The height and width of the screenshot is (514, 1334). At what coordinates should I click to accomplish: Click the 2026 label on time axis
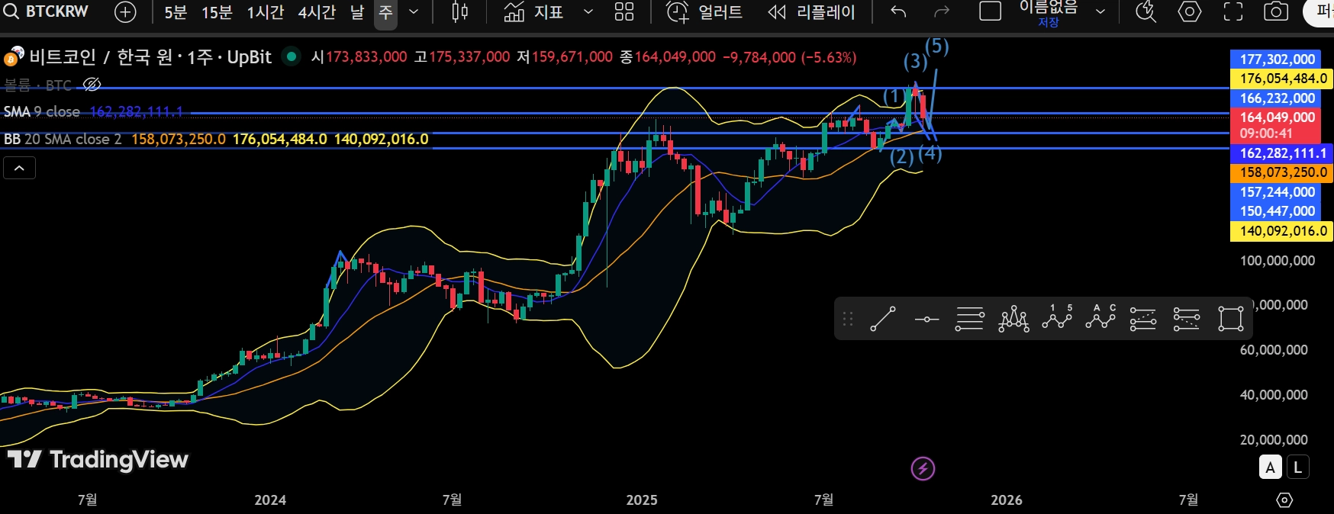[x=1007, y=500]
